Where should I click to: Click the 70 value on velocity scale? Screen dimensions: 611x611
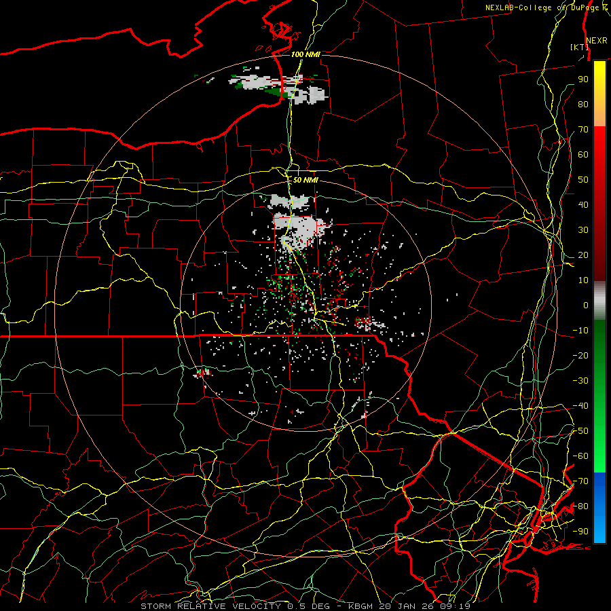click(x=583, y=130)
